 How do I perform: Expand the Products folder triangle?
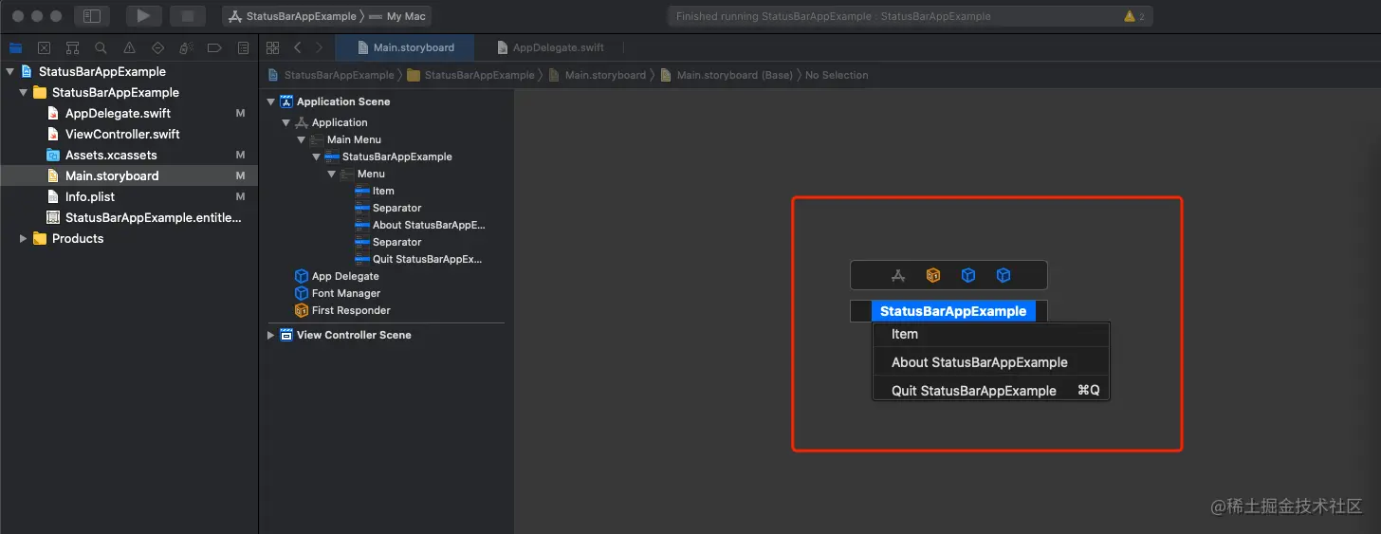24,238
